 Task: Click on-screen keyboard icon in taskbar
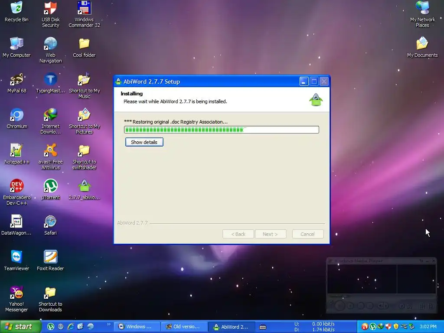tap(263, 327)
